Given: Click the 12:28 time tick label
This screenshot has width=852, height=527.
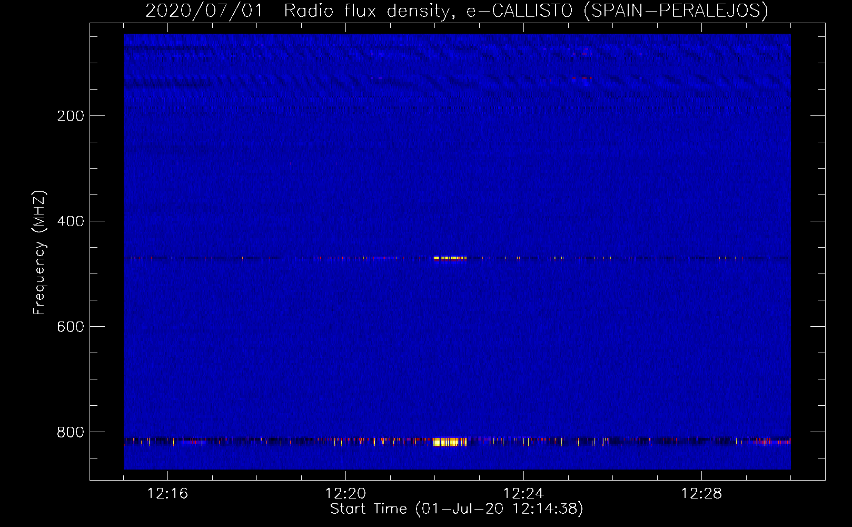Looking at the screenshot, I should coord(701,494).
